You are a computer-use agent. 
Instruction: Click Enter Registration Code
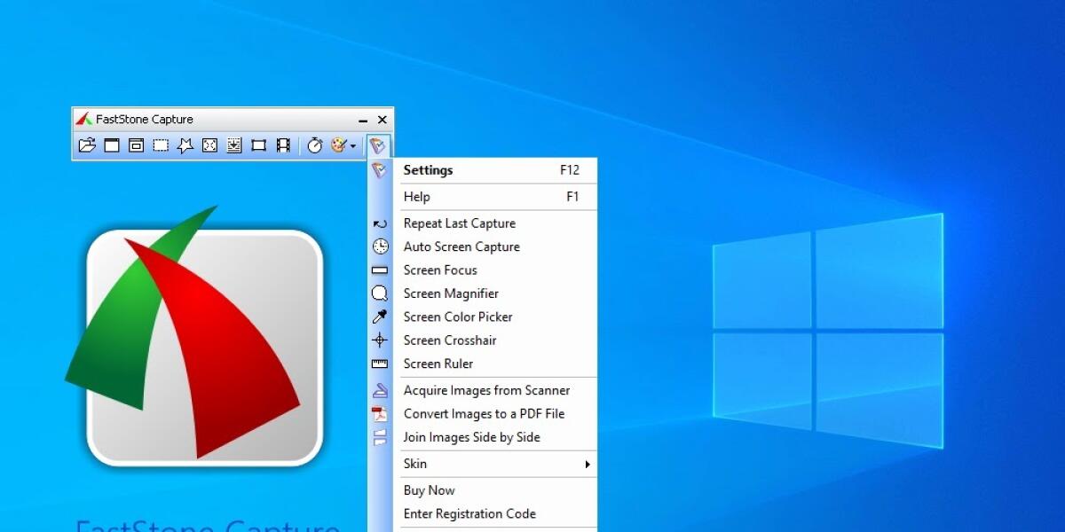(469, 513)
